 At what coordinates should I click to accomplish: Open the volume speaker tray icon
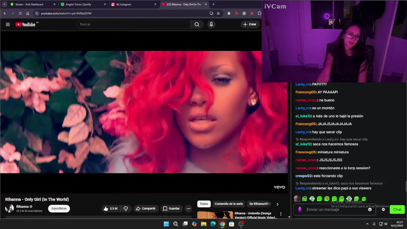pos(386,224)
